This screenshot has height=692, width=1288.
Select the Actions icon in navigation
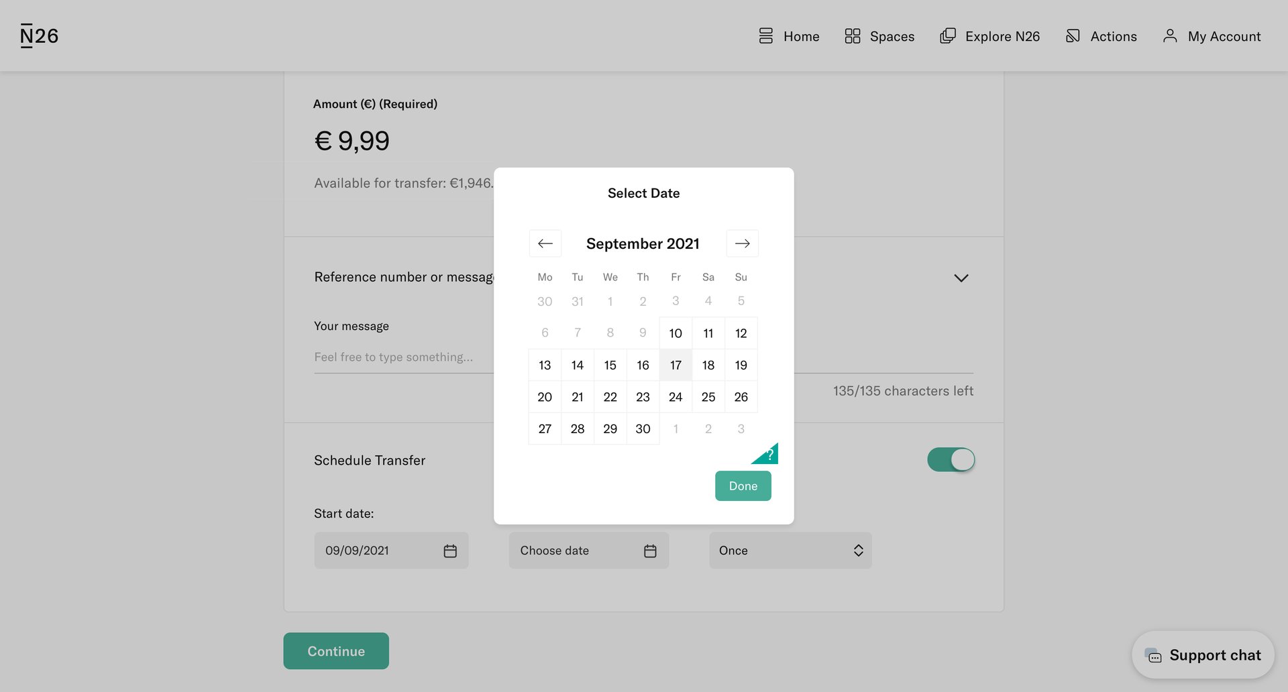(x=1072, y=36)
